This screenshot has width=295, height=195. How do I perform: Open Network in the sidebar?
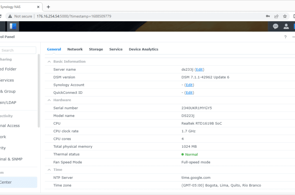click(3, 137)
